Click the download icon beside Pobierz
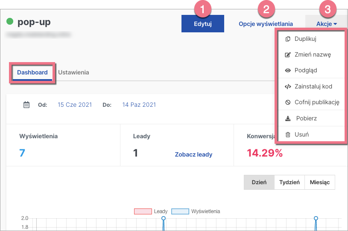348x231 pixels. [x=288, y=118]
